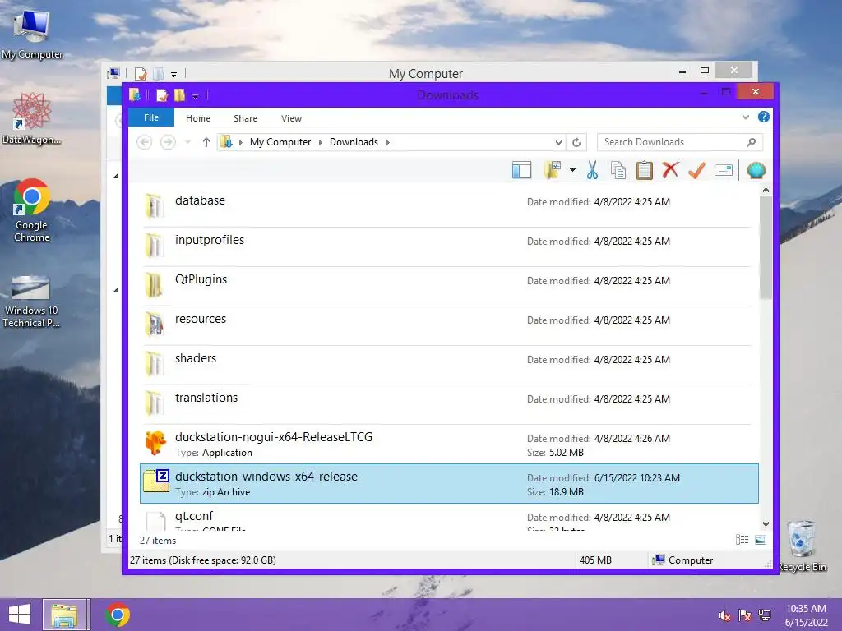Open Quick Access dropdown in My Computer window
Screen dimensions: 842x631
(x=173, y=75)
